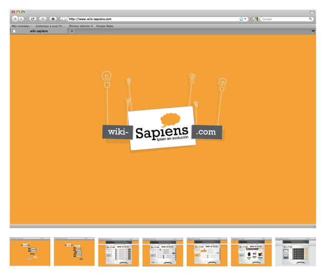Open the Más visitados bookmarks menu
326x277 pixels.
click(22, 26)
